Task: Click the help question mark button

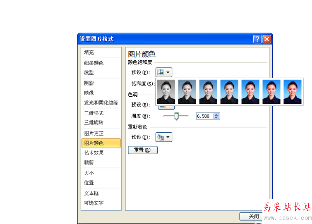Action: (x=257, y=39)
